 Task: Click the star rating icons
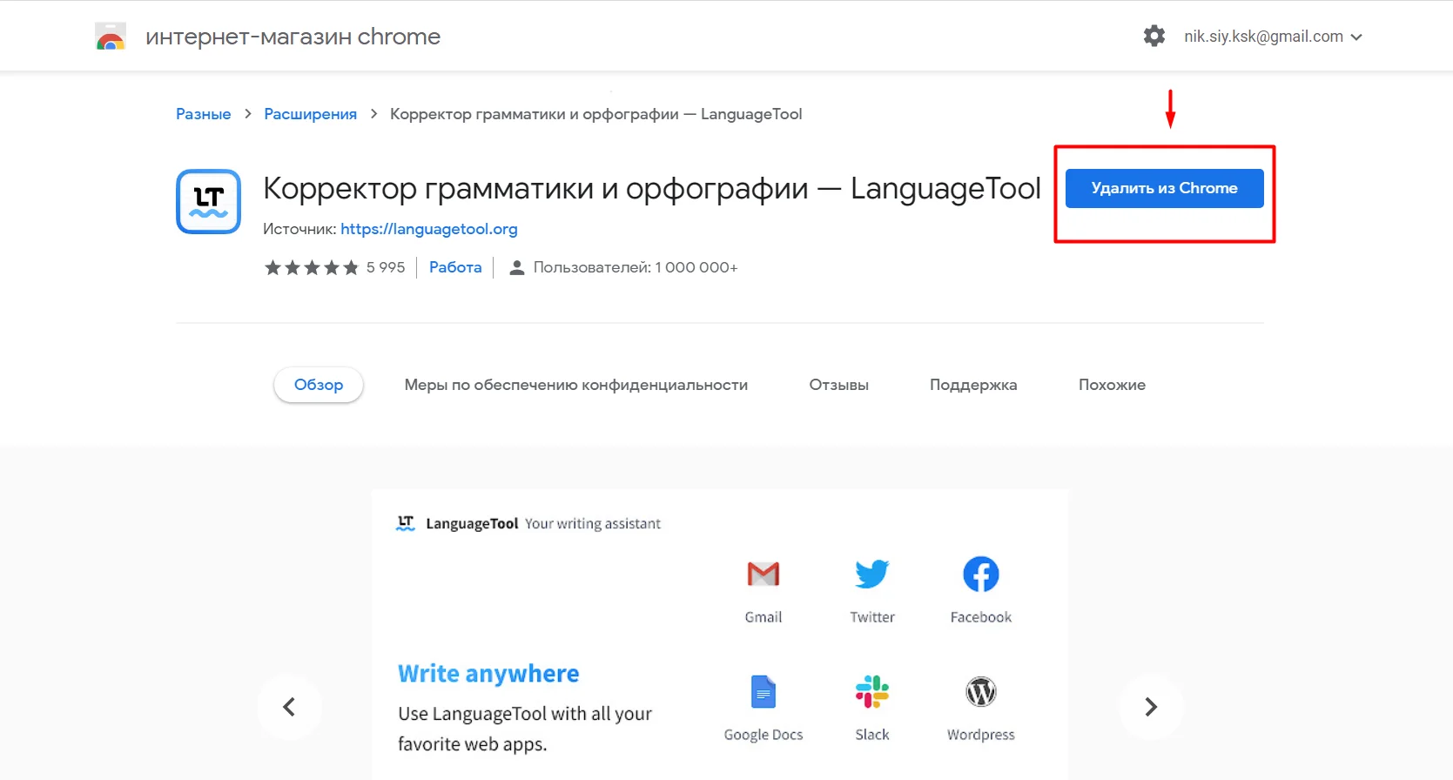312,267
